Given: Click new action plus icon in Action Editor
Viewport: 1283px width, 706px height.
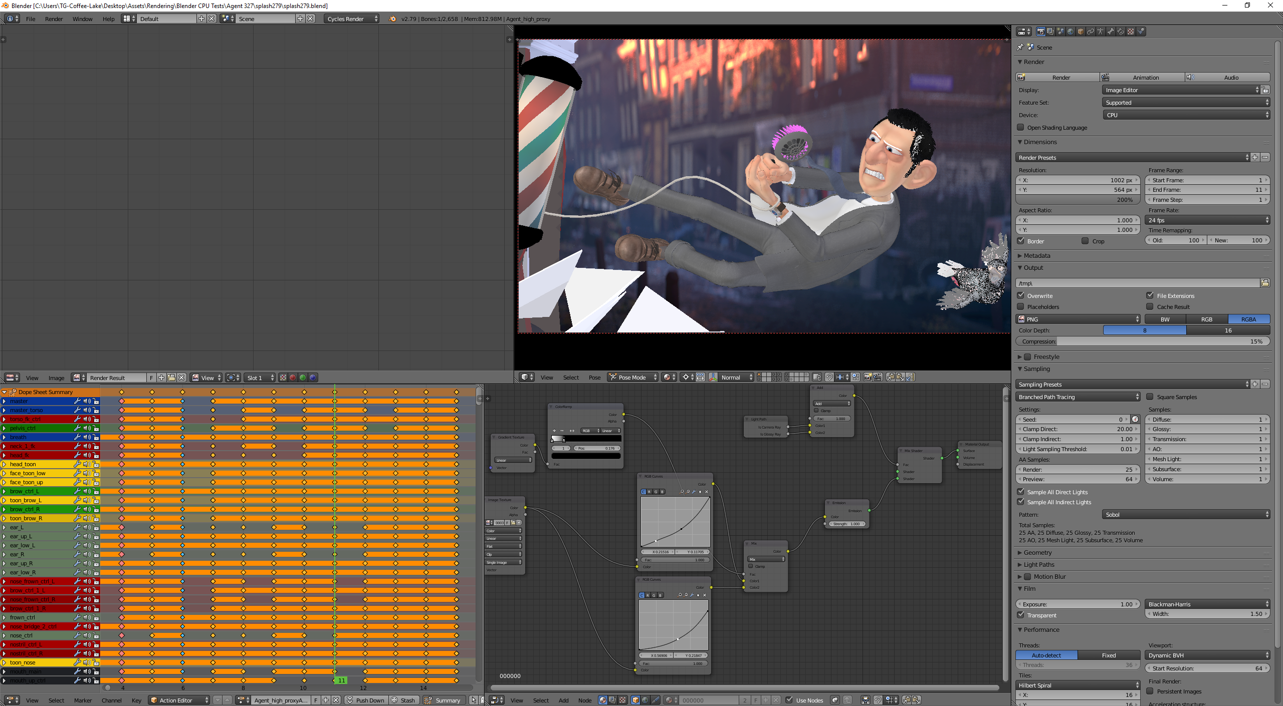Looking at the screenshot, I should tap(326, 700).
